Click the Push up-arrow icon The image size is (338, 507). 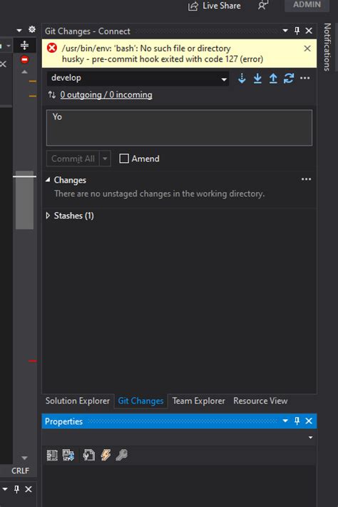tap(273, 79)
